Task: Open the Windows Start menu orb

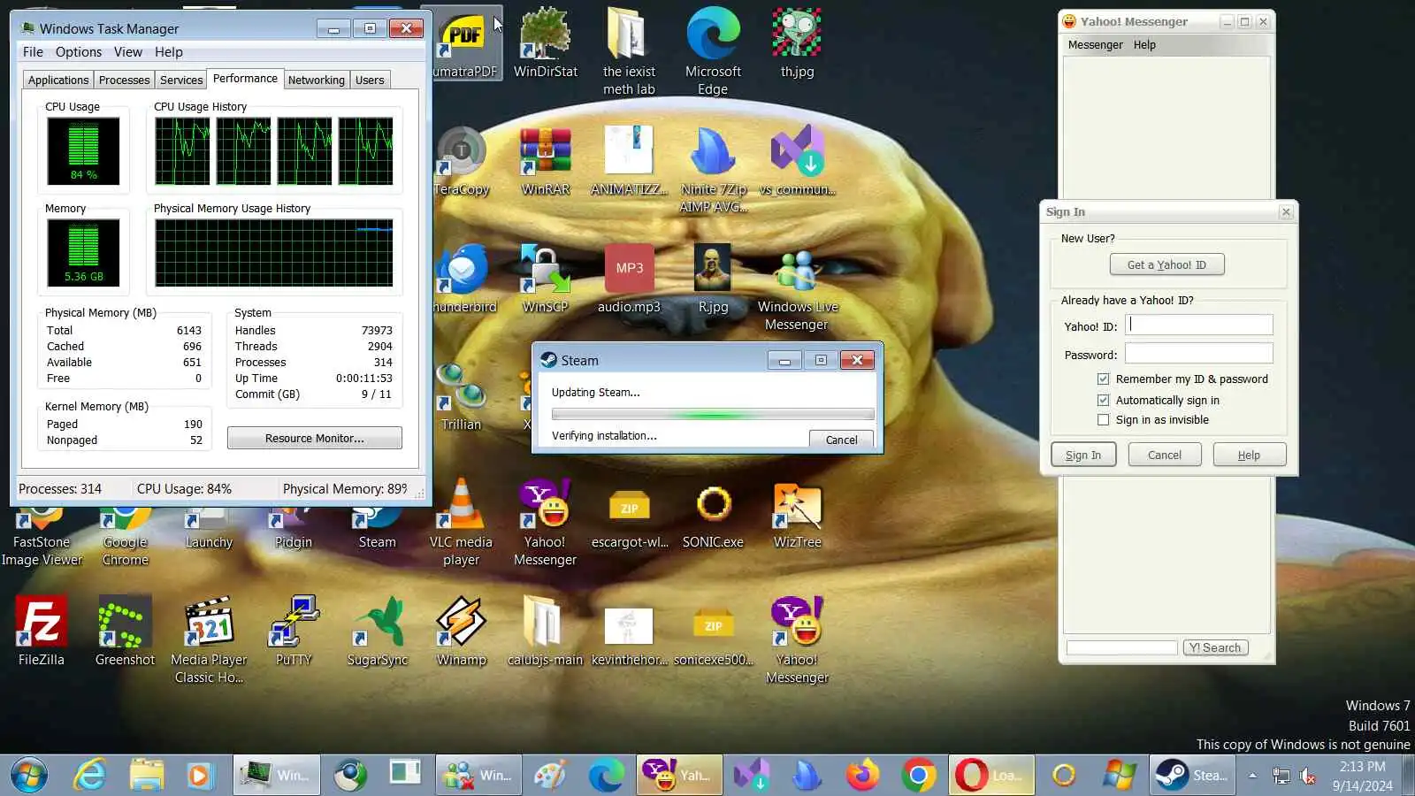Action: tap(28, 775)
